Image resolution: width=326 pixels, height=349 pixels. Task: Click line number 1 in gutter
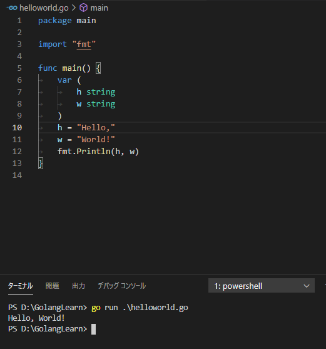click(19, 21)
